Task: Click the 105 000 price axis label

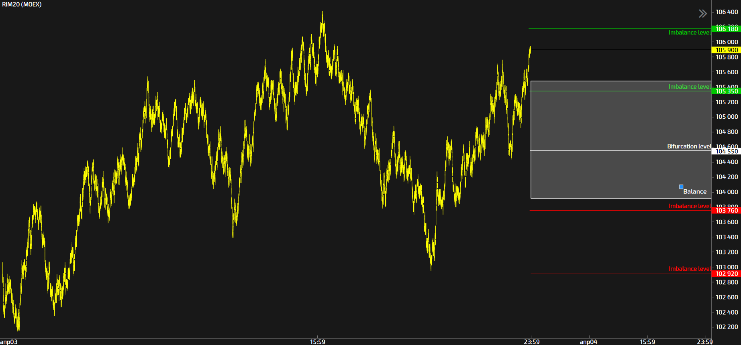Action: pyautogui.click(x=727, y=117)
